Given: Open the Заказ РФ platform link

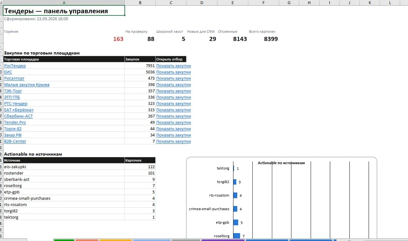Looking at the screenshot, I should (x=13, y=135).
